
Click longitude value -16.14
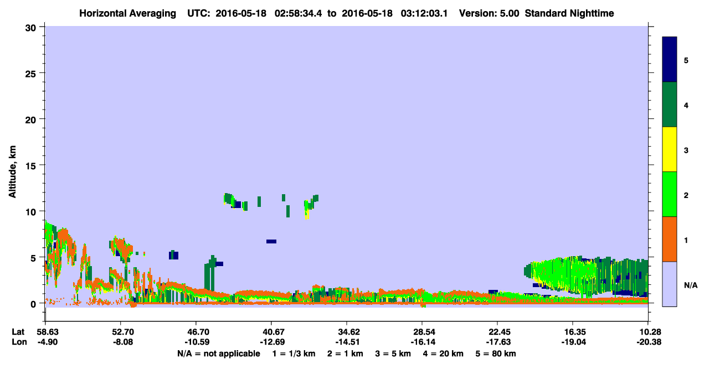[422, 342]
